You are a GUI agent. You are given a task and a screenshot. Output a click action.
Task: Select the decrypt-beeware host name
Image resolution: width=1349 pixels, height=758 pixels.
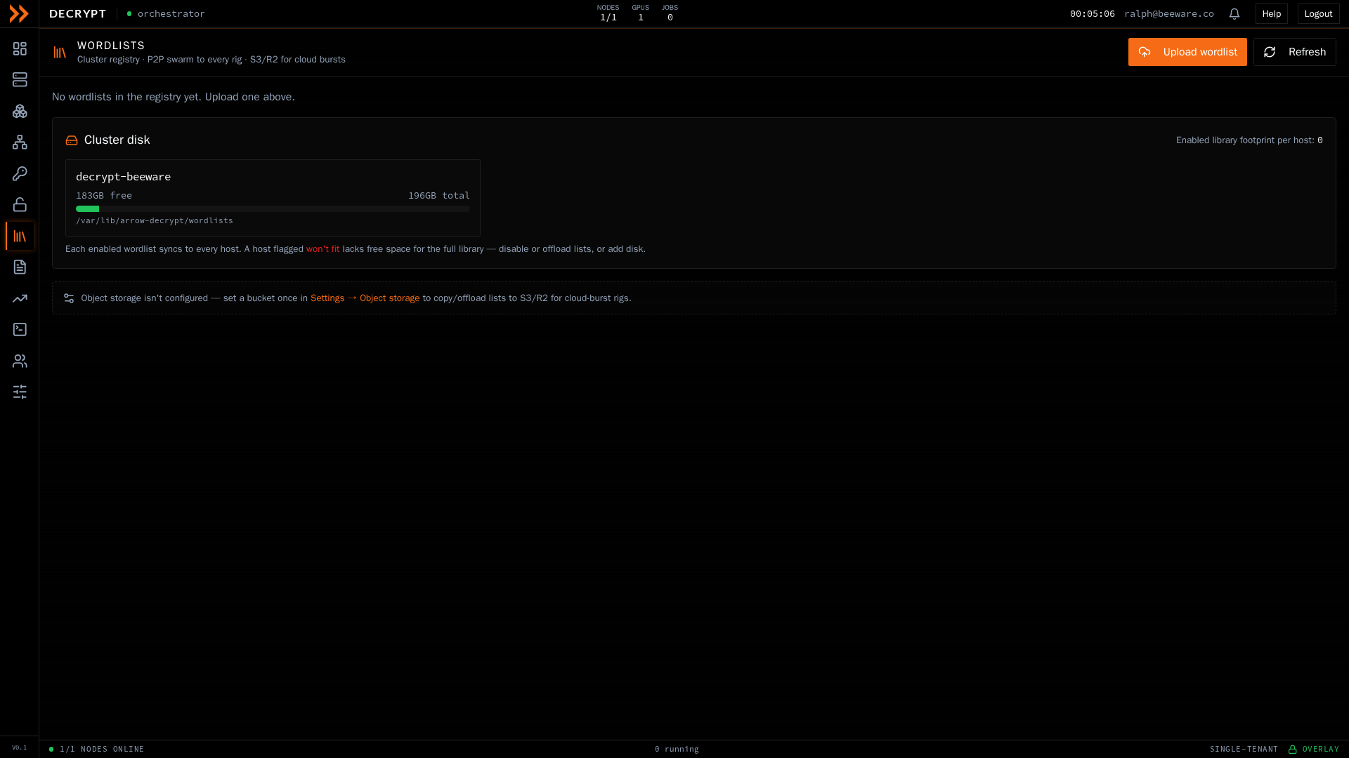pos(123,177)
